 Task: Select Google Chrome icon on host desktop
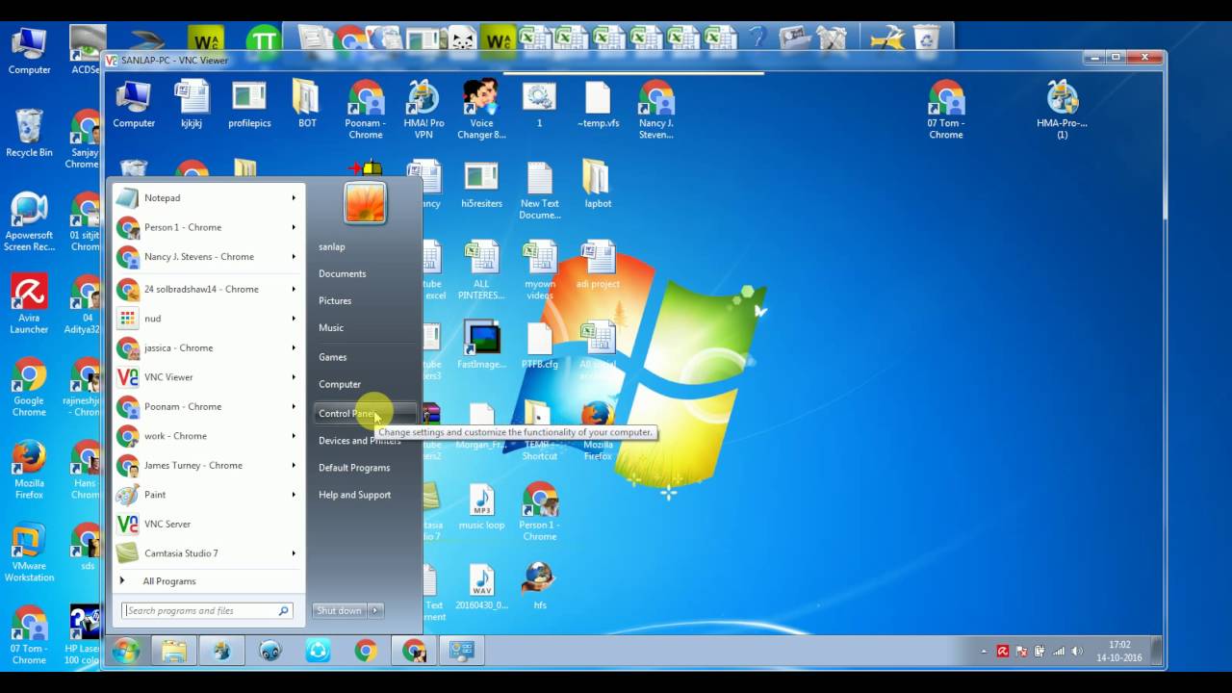point(29,388)
